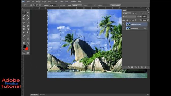Filter layers by adjustment layers icon
The height and width of the screenshot is (96, 171).
(x=136, y=13)
